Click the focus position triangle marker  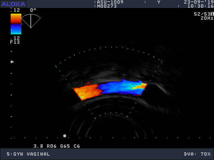12,62
